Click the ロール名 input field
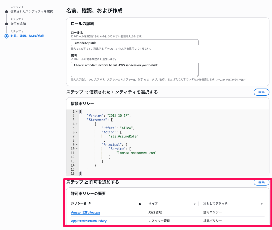 135,43
